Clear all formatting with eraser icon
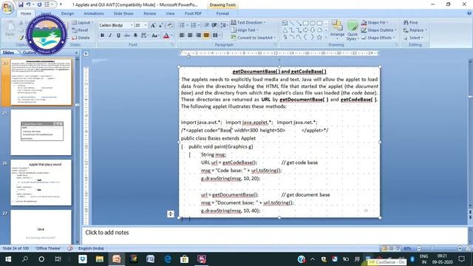Viewport: 473px width, 266px height. click(x=170, y=25)
